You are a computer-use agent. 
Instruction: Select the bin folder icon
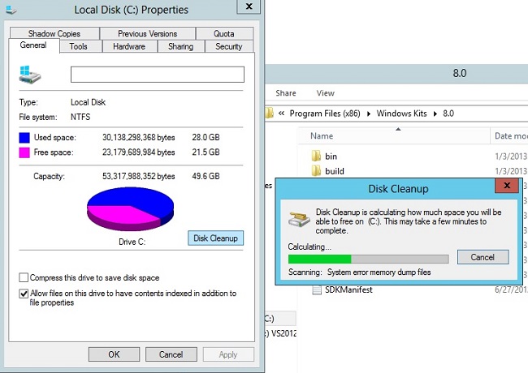(x=318, y=156)
